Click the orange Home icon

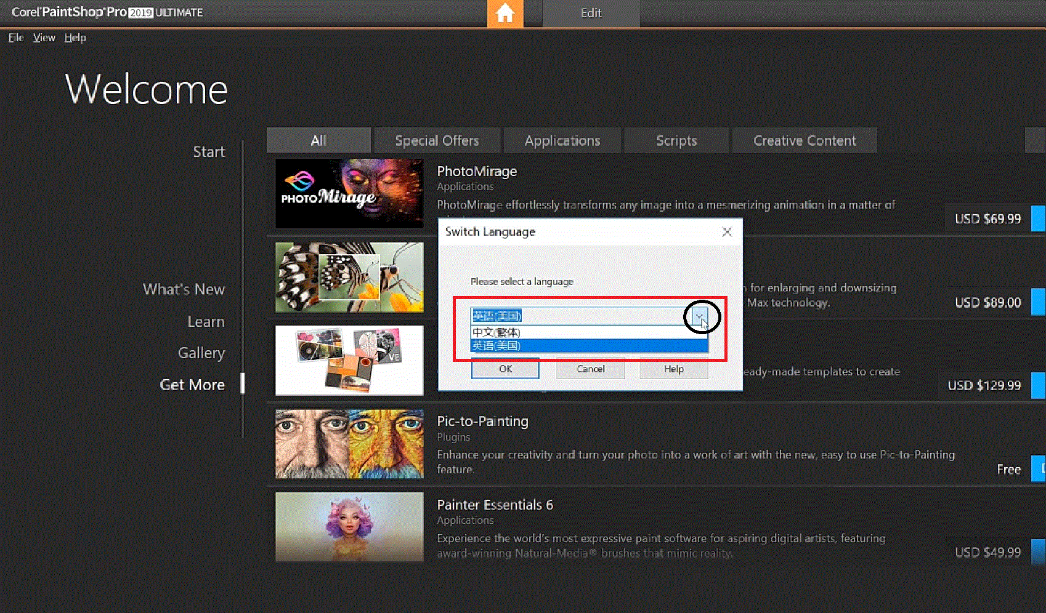tap(505, 13)
